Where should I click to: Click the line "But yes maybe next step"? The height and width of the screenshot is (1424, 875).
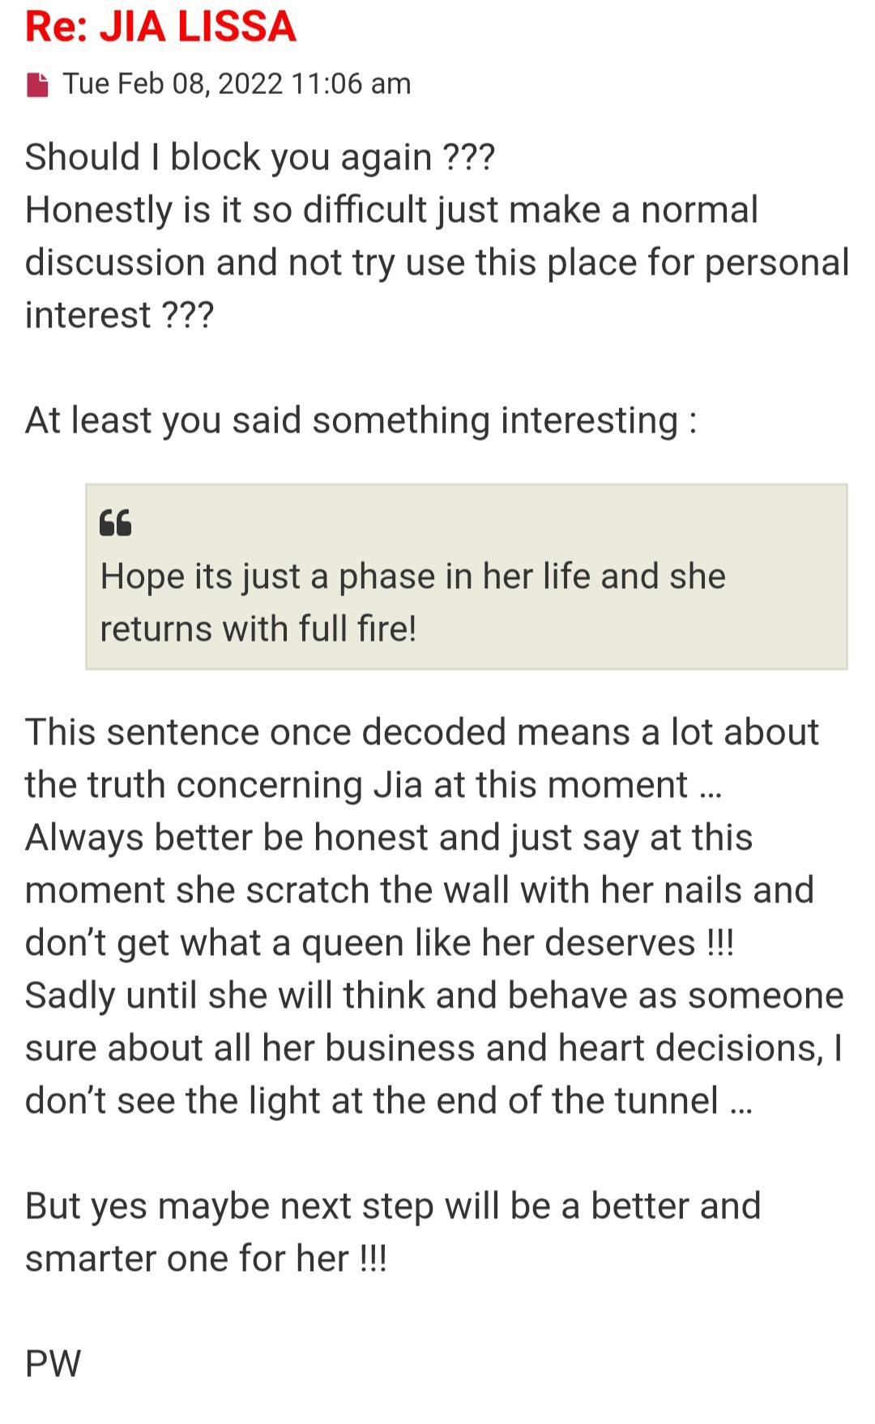[x=393, y=1206]
